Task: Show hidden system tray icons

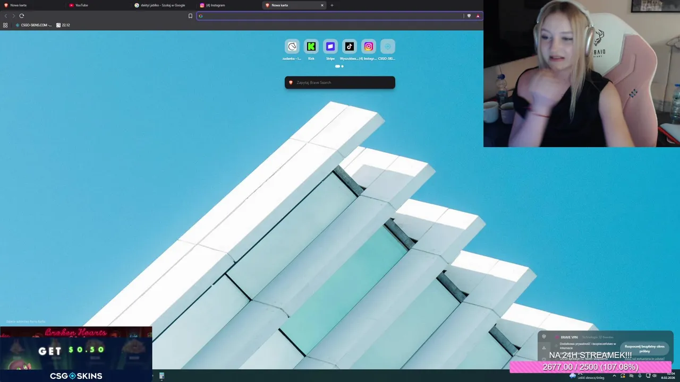Action: [x=615, y=376]
